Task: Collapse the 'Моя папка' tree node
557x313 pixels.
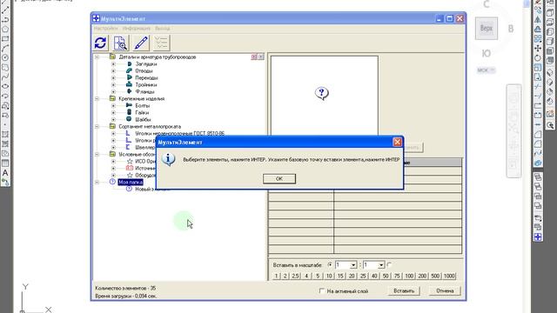Action: point(97,182)
